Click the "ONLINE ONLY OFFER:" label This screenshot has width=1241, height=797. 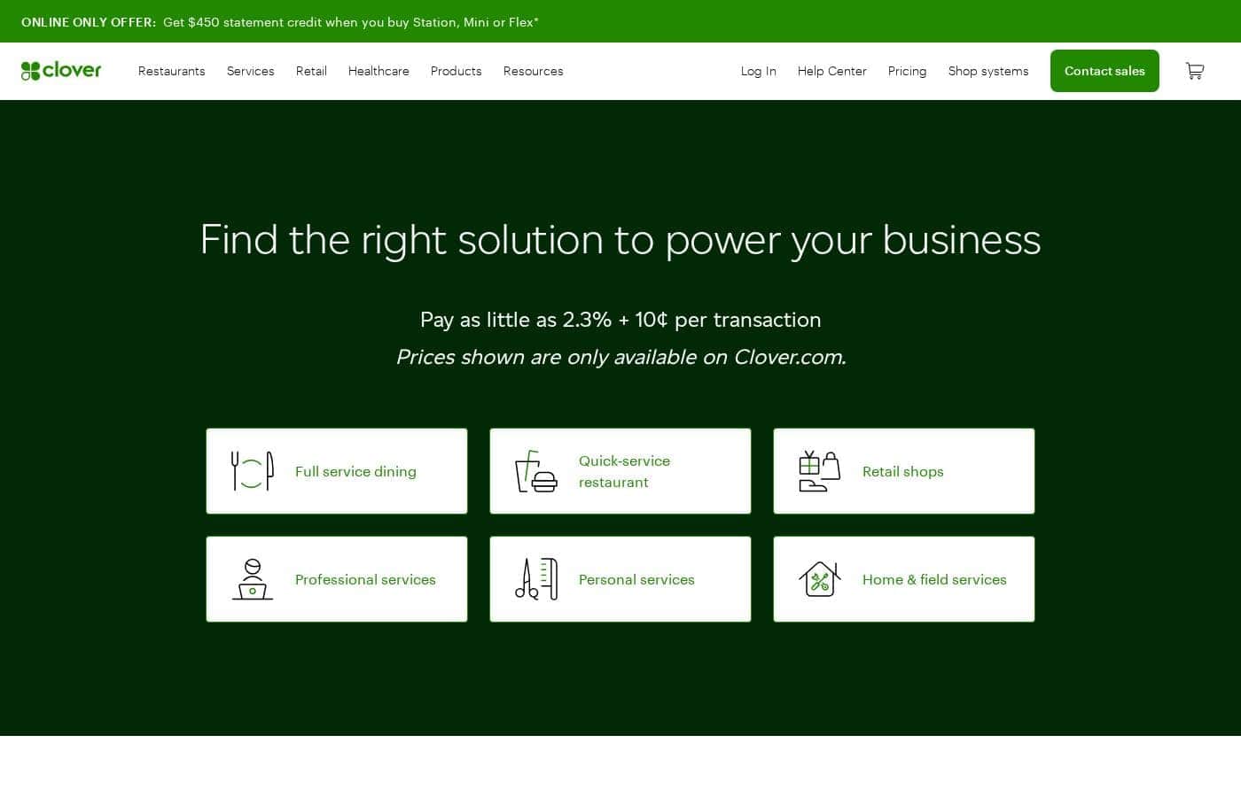click(89, 22)
